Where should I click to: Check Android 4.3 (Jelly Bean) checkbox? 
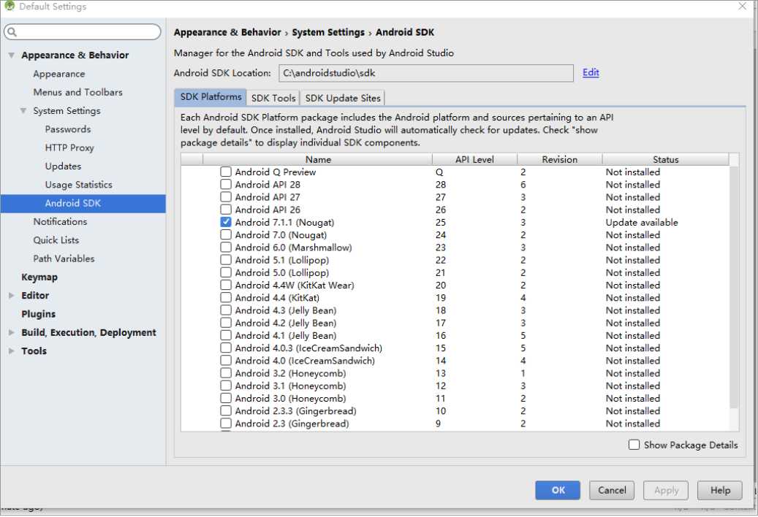225,310
